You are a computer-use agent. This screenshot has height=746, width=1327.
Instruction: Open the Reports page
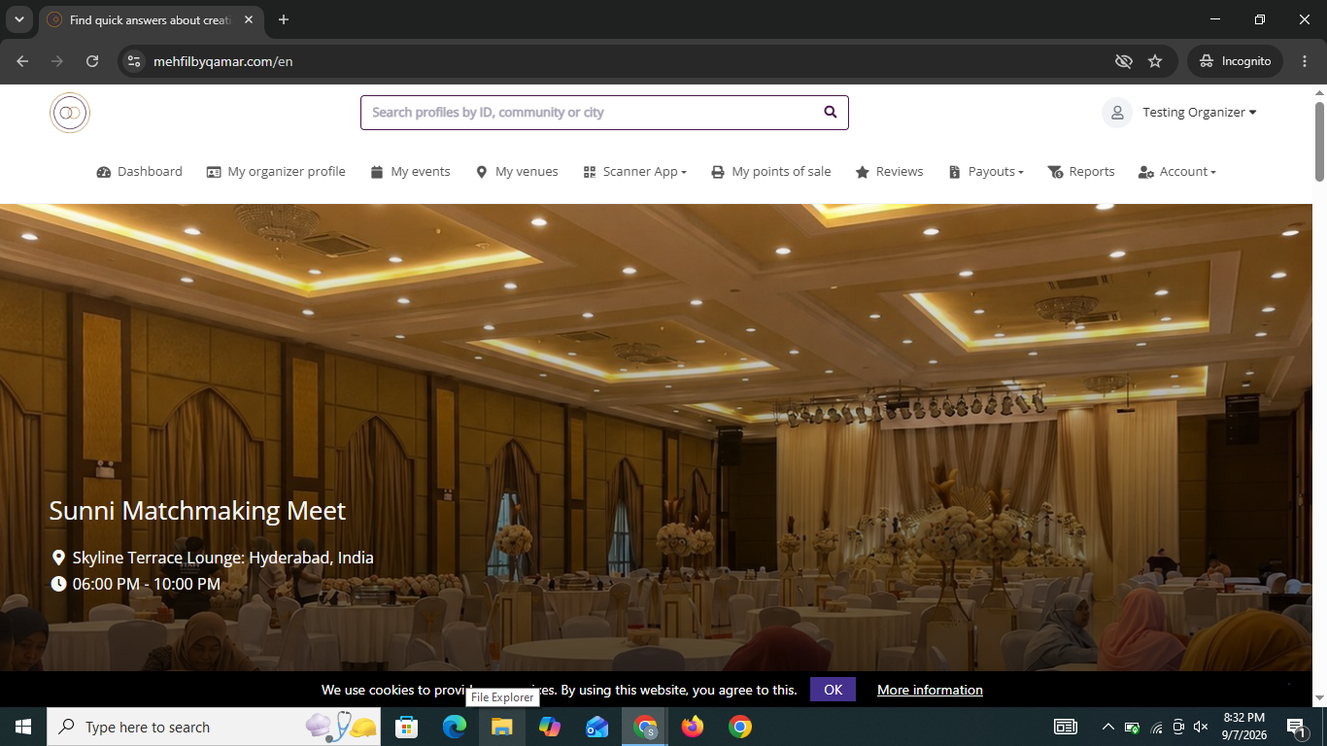pos(1081,172)
